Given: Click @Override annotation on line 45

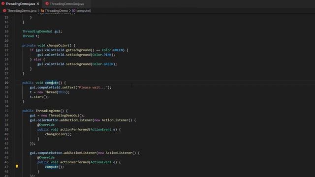Looking at the screenshot, I should 46,157.
